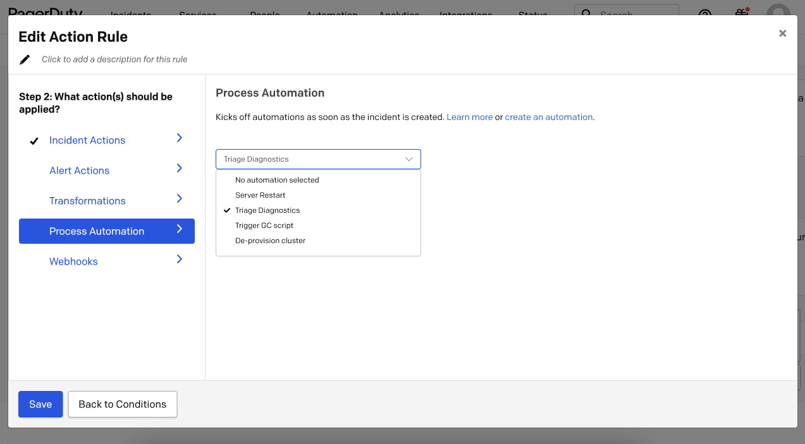Image resolution: width=805 pixels, height=444 pixels.
Task: Open the user avatar menu
Action: [x=778, y=13]
